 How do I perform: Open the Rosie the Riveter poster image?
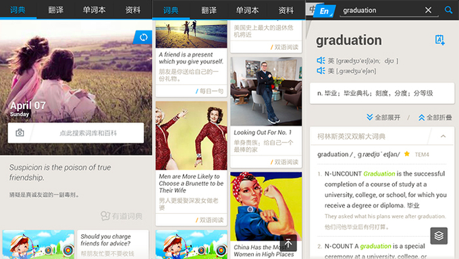pos(266,207)
